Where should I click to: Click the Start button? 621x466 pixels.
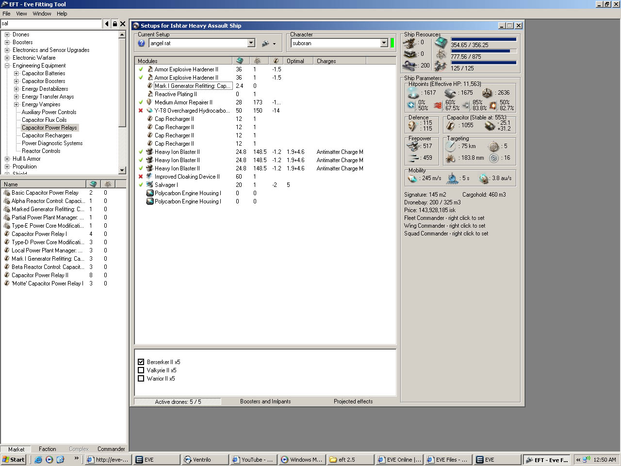14,460
